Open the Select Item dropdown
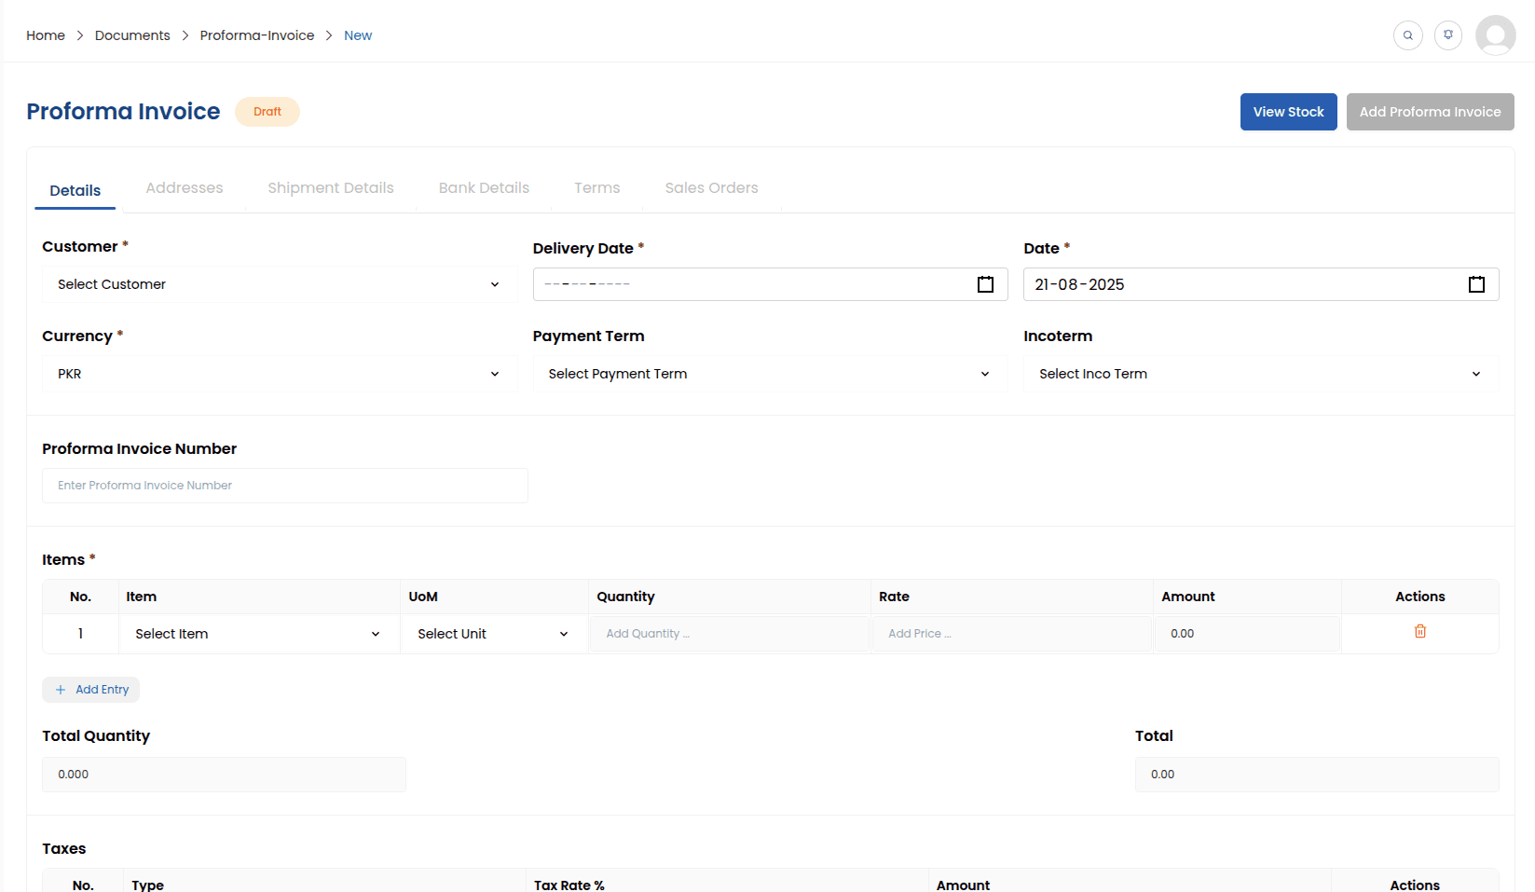Viewport: 1535px width, 892px height. [x=257, y=634]
